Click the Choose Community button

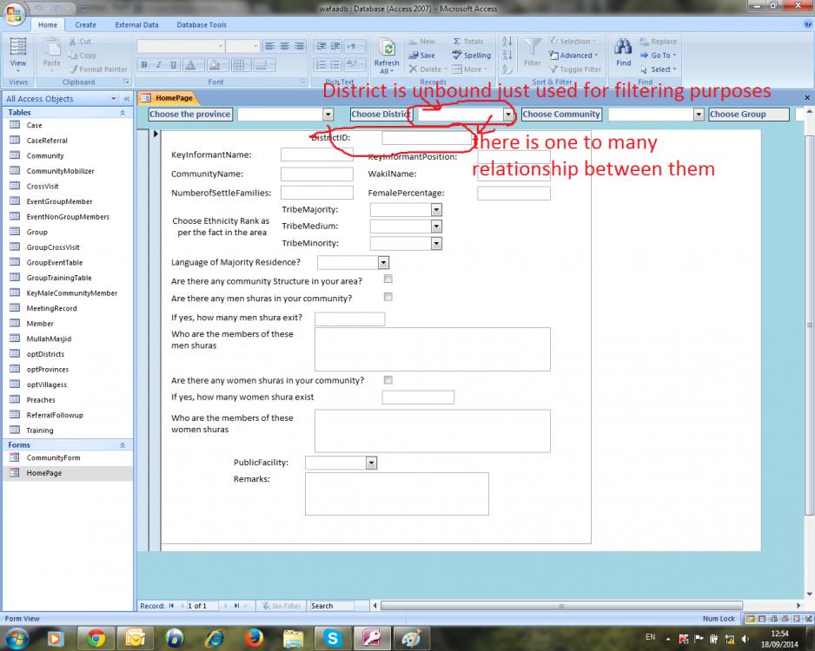561,115
